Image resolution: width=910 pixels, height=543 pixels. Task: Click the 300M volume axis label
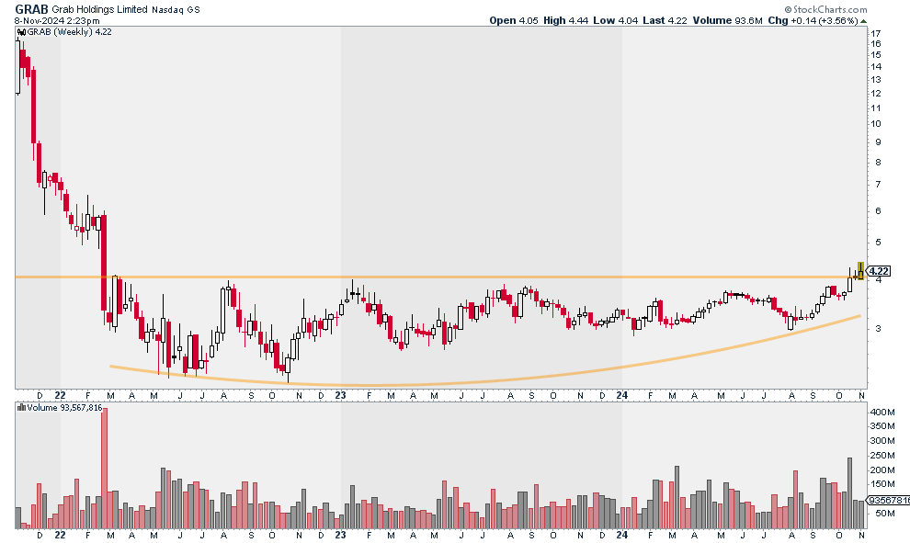coord(882,441)
